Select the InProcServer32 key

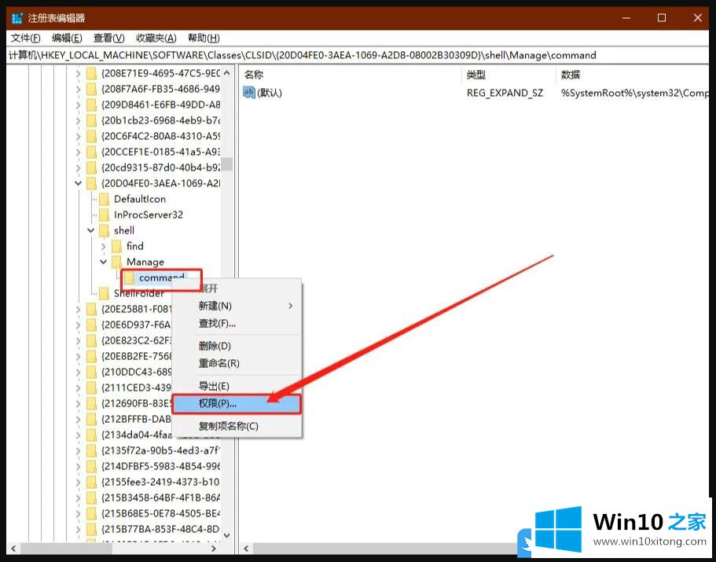tap(148, 215)
